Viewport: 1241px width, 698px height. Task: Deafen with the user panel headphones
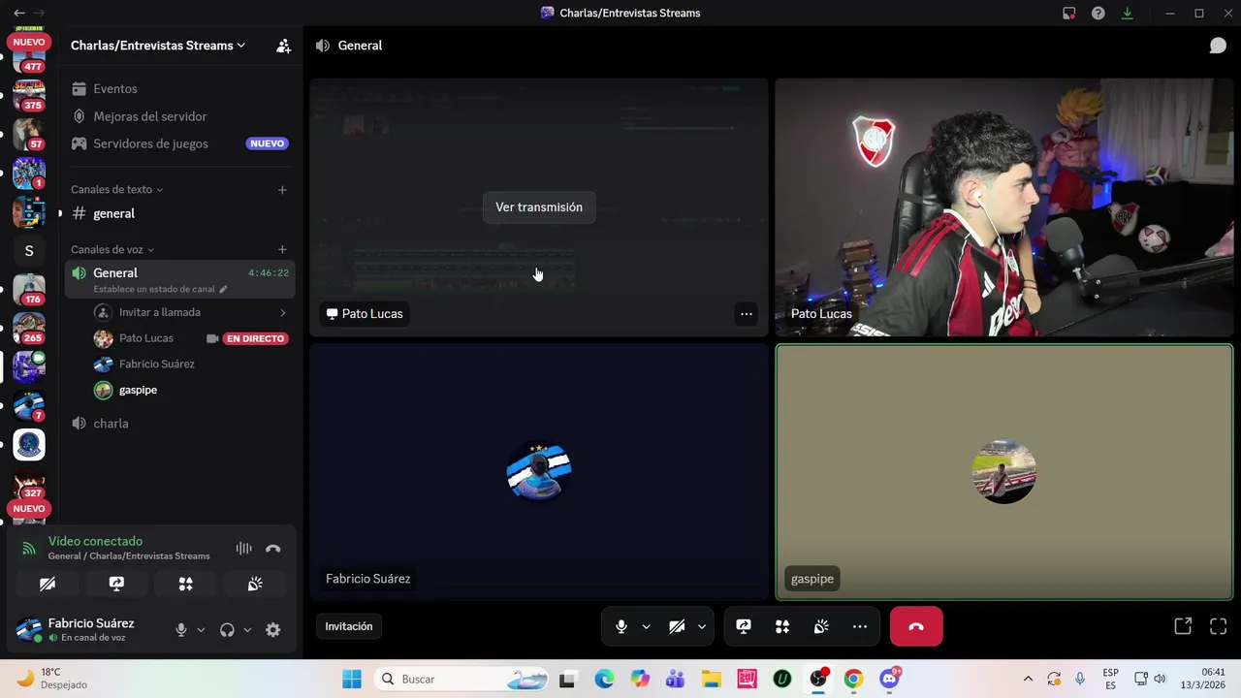(227, 630)
